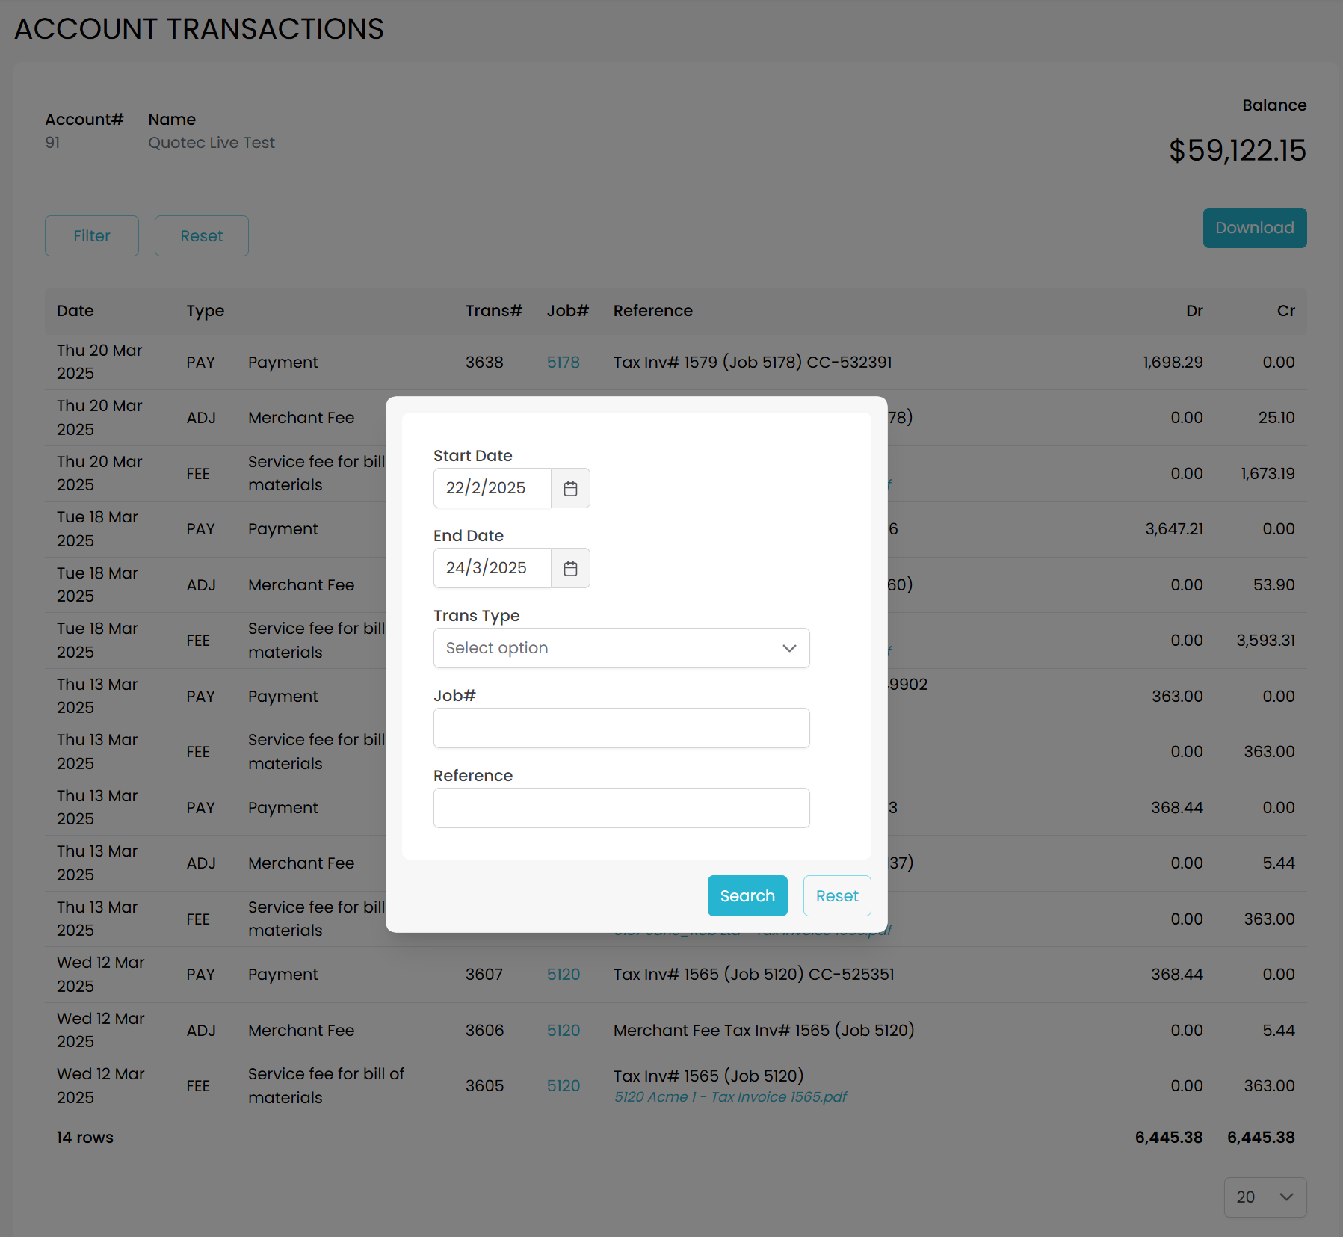Viewport: 1343px width, 1237px height.
Task: Click the Search button in dialog
Action: pos(747,895)
